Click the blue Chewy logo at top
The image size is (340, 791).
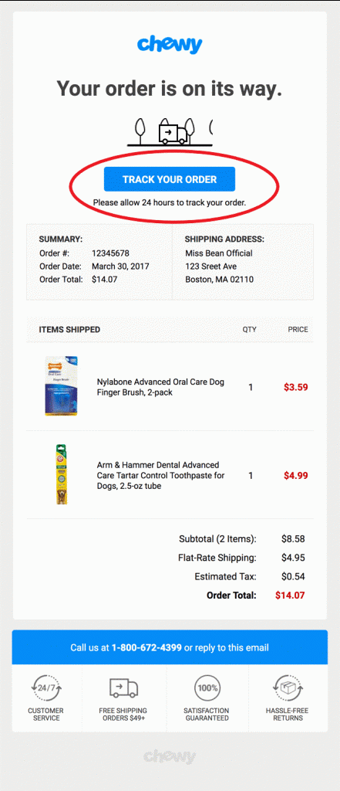(x=170, y=44)
